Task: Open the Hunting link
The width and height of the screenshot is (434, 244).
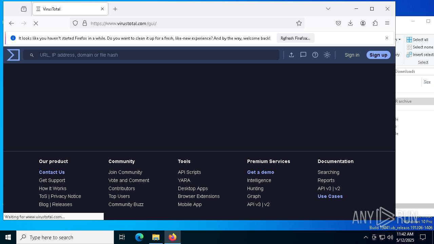Action: click(255, 188)
